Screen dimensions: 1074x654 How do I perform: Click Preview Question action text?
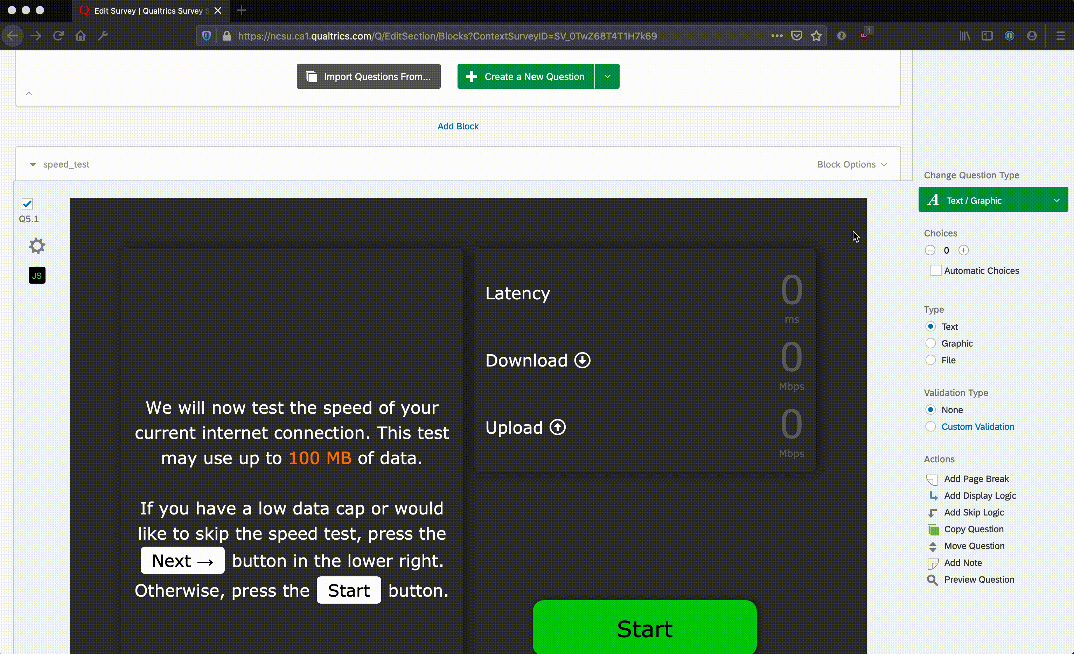979,580
